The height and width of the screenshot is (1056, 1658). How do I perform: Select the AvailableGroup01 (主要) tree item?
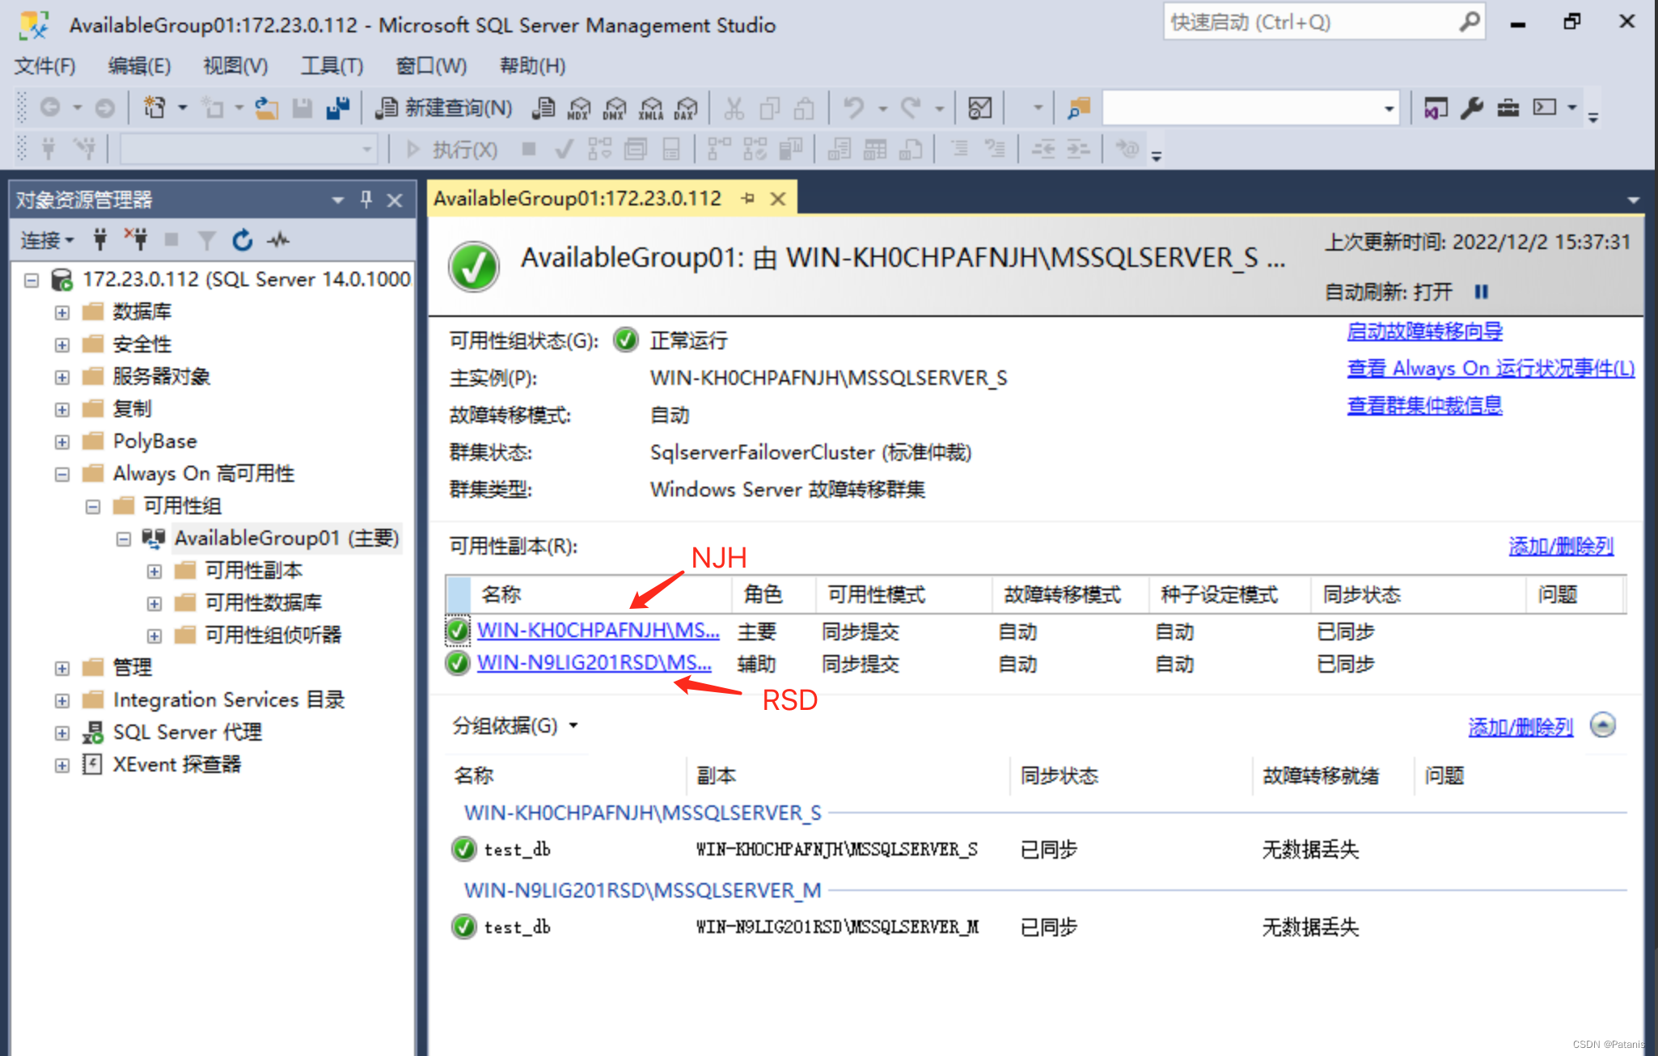click(x=286, y=539)
